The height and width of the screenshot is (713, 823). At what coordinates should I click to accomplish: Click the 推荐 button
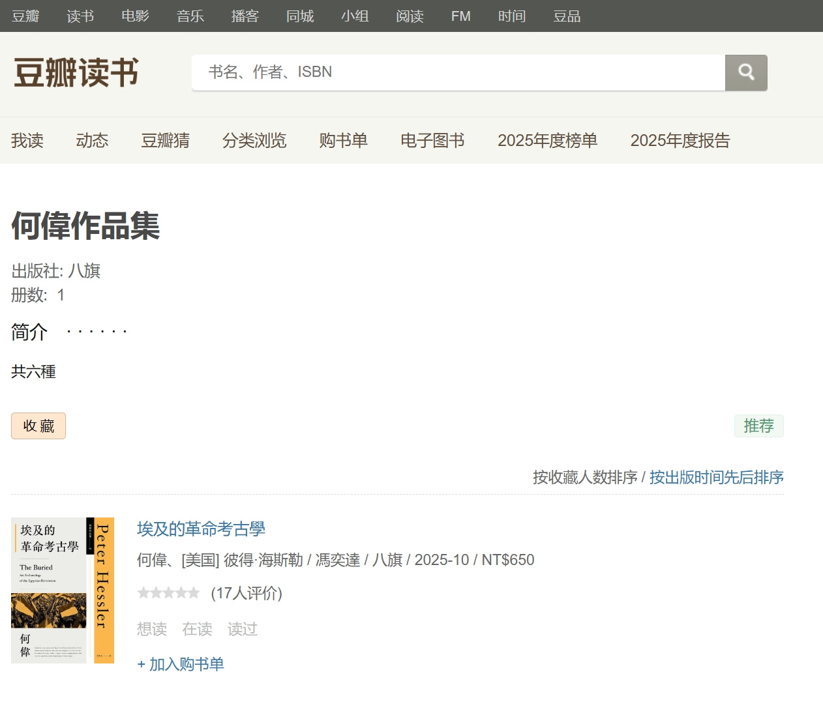759,426
